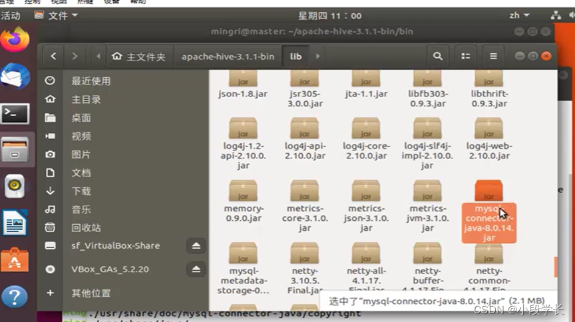Open Files manager from the dock
Screen dimensions: 575x322
click(15, 150)
